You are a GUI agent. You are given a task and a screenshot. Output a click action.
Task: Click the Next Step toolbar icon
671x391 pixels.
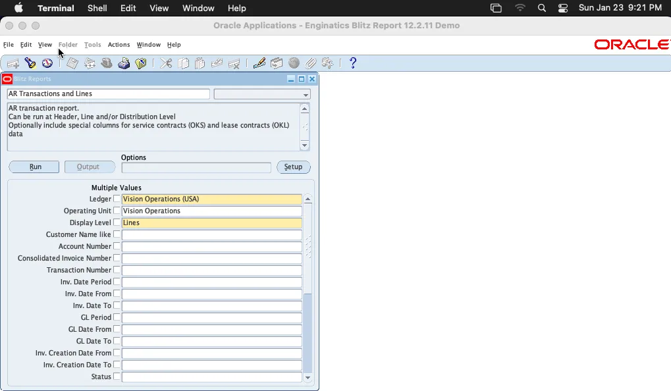pos(90,63)
